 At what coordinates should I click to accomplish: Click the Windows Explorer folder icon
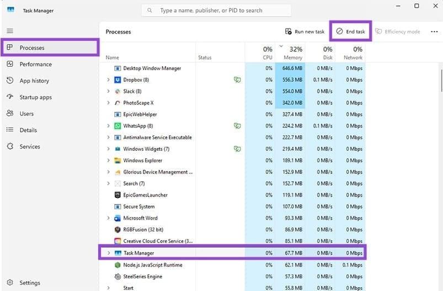pyautogui.click(x=118, y=161)
